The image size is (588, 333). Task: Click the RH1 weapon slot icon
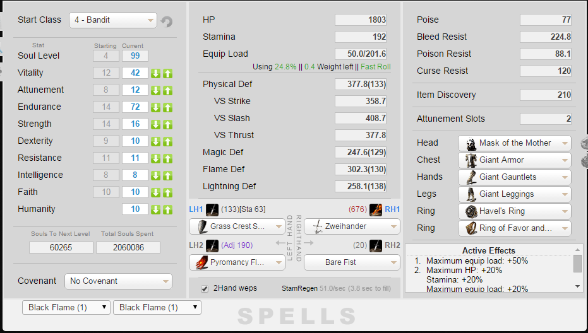tap(376, 209)
